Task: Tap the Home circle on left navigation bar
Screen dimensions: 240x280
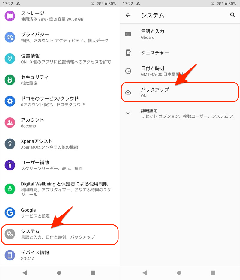Action: pos(59,273)
